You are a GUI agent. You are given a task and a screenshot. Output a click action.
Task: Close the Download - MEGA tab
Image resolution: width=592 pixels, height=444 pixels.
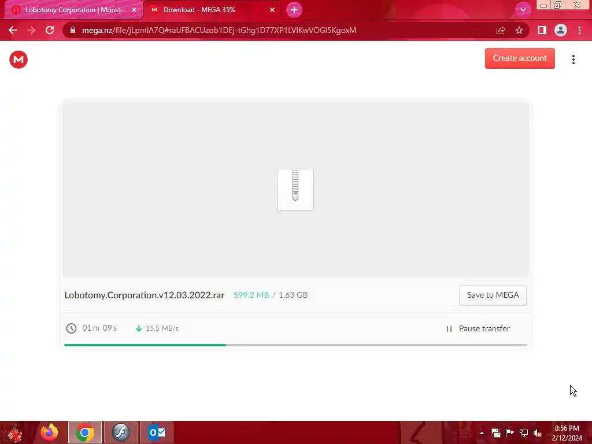click(272, 10)
